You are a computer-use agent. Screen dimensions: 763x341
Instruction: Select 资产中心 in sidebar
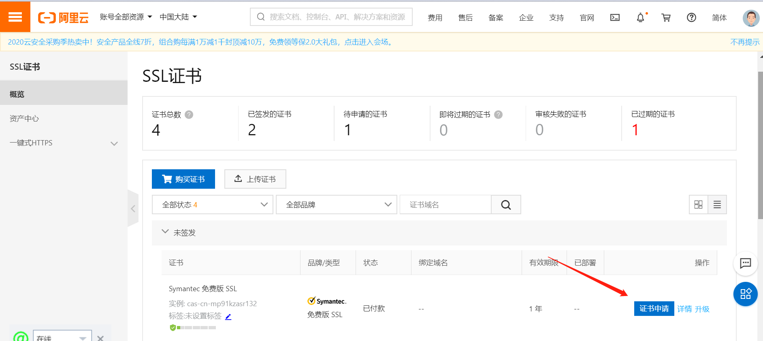click(64, 119)
